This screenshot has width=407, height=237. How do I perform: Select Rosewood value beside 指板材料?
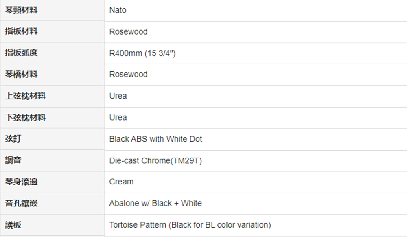click(x=129, y=32)
